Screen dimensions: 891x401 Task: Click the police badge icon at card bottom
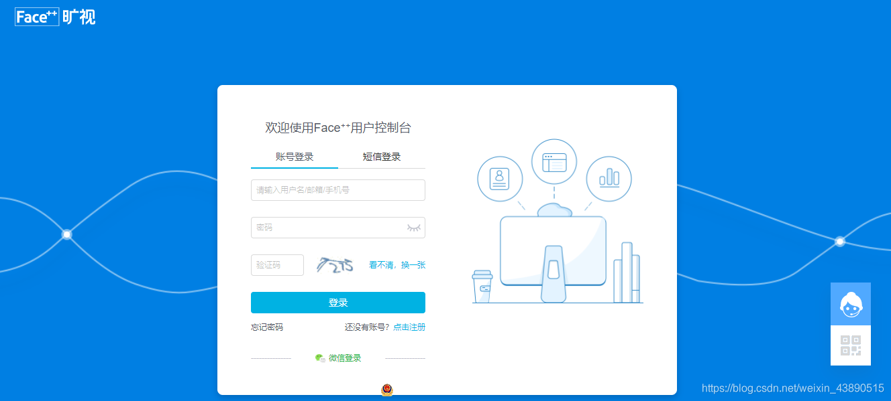pyautogui.click(x=387, y=390)
